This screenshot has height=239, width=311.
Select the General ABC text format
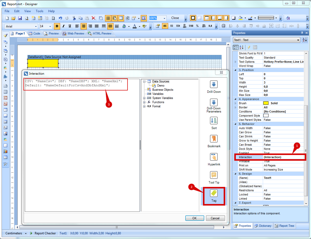click(x=165, y=26)
